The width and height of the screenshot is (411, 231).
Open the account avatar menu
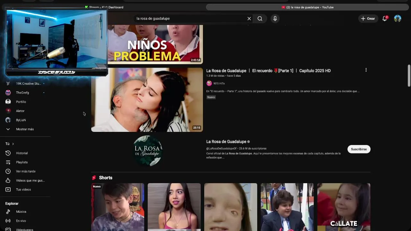(398, 19)
